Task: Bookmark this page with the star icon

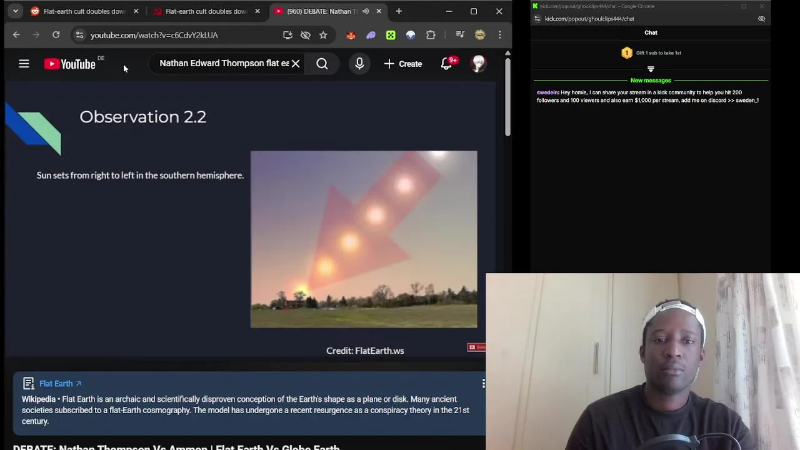Action: click(x=323, y=35)
